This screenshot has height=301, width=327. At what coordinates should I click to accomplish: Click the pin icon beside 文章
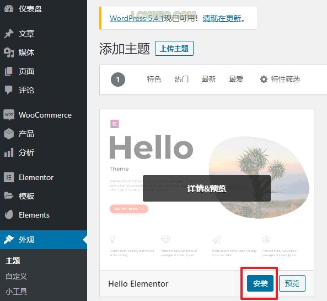9,34
